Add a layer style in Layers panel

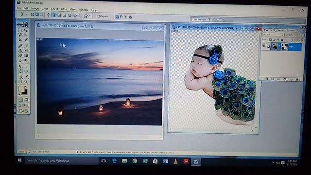tap(267, 79)
